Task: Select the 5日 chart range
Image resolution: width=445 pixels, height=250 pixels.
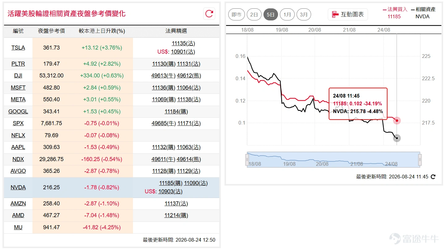Action: [x=271, y=15]
